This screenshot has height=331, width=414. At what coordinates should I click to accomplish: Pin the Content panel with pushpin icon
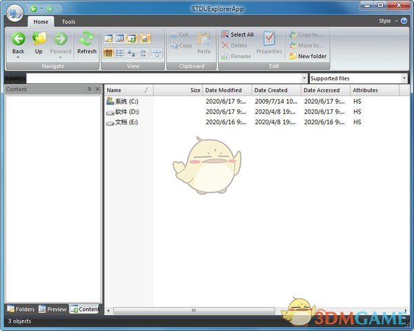[89, 89]
